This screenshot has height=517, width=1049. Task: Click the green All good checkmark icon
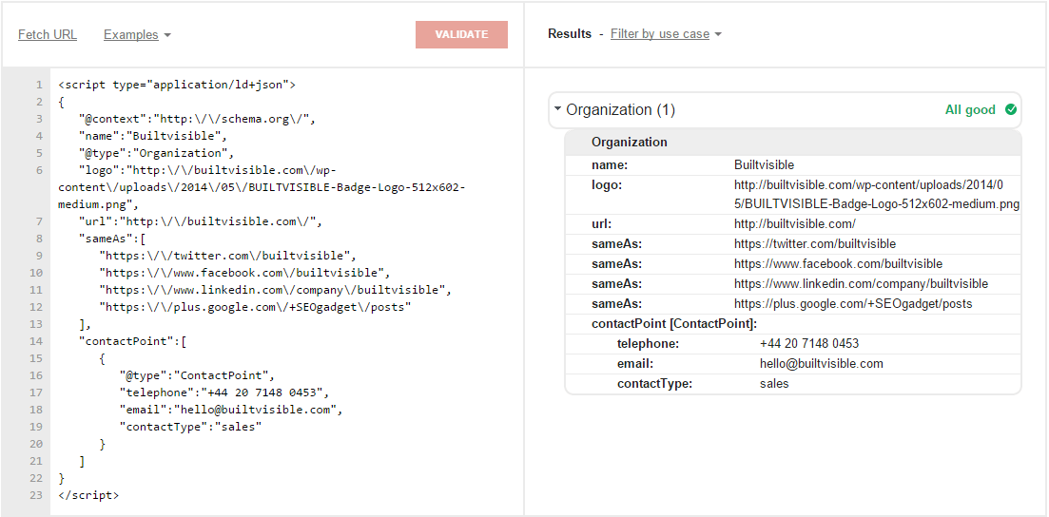pyautogui.click(x=1011, y=109)
